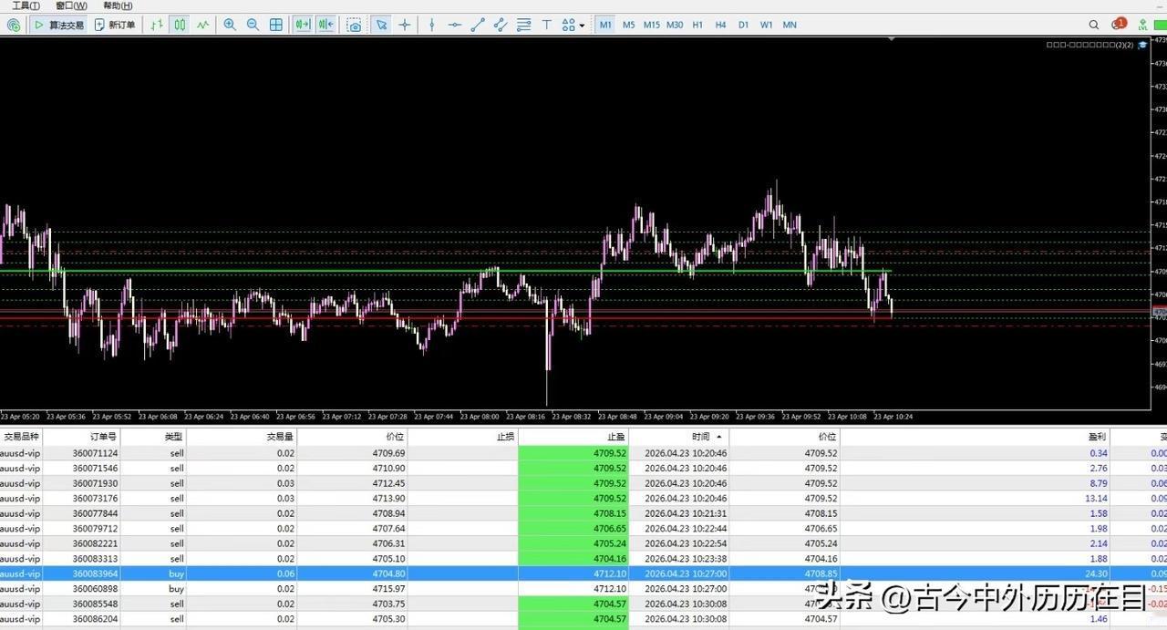Click graduation cap icon in chart corner
The height and width of the screenshot is (630, 1167).
pos(1142,44)
